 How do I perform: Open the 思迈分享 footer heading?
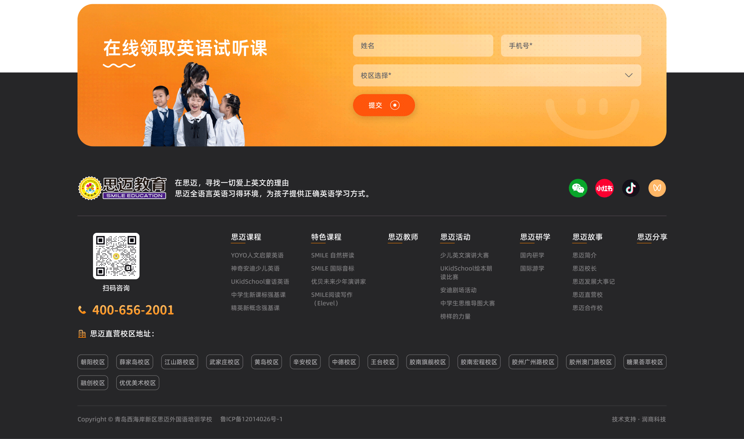pos(652,237)
